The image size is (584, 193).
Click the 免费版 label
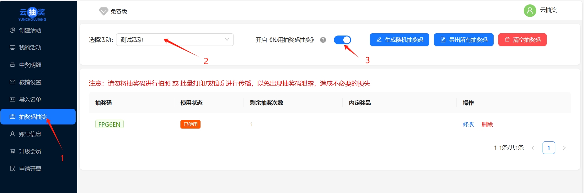(119, 11)
